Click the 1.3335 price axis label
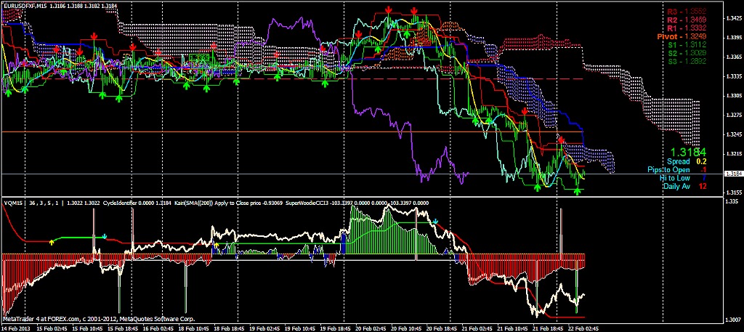This screenshot has width=744, height=332. (x=734, y=76)
